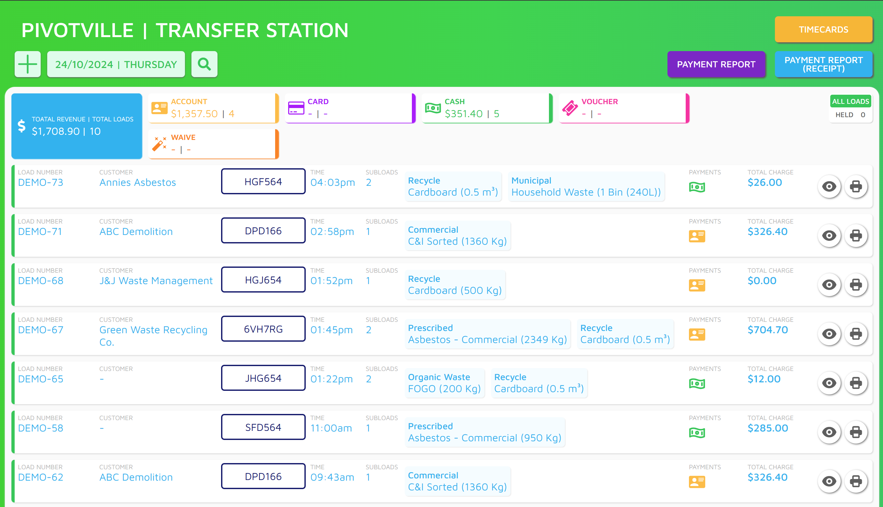Image resolution: width=883 pixels, height=507 pixels.
Task: Filter by the CASH payment card
Action: coord(487,108)
